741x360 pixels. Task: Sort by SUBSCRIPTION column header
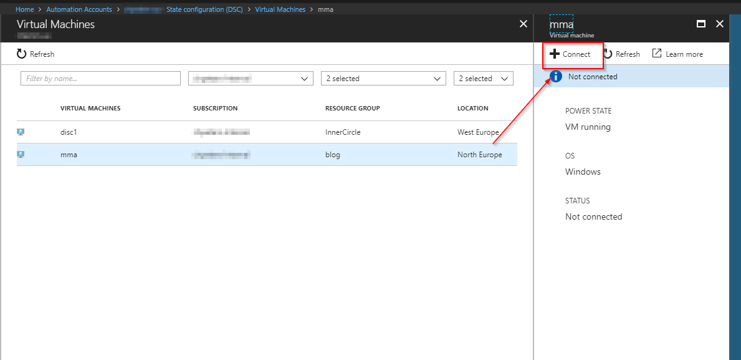tap(215, 109)
